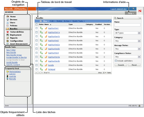Screen dimensions: 144x117
Task: Toggle the select-all checkbox in table header
Action: pos(36,24)
